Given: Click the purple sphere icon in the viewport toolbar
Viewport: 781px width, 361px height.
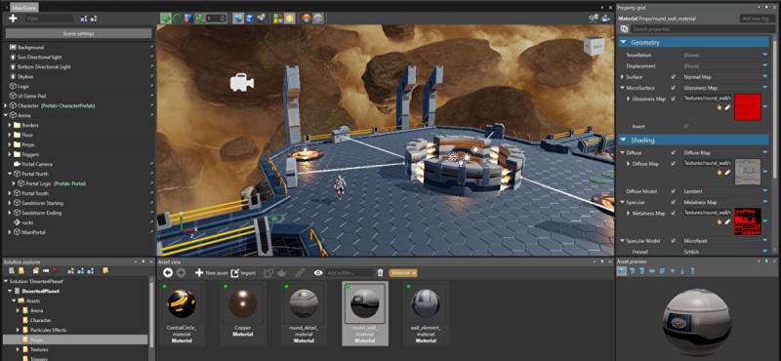Looking at the screenshot, I should click(318, 19).
